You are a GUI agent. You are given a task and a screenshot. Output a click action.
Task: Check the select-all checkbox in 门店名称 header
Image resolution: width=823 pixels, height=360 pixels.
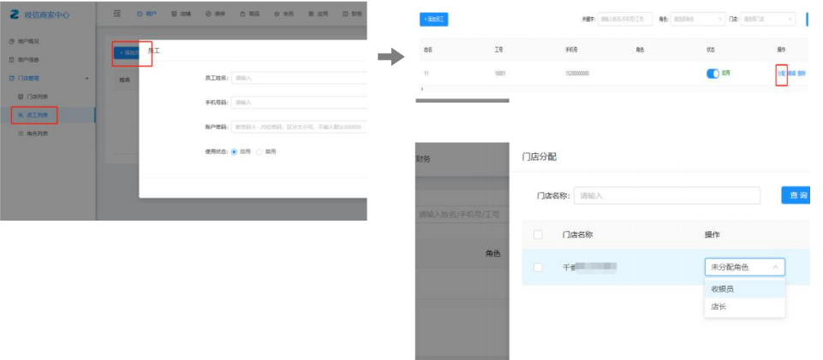click(x=538, y=234)
